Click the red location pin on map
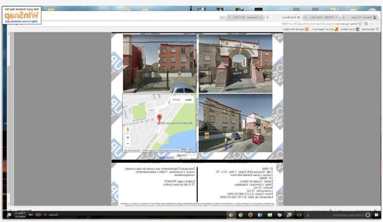 pos(160,118)
